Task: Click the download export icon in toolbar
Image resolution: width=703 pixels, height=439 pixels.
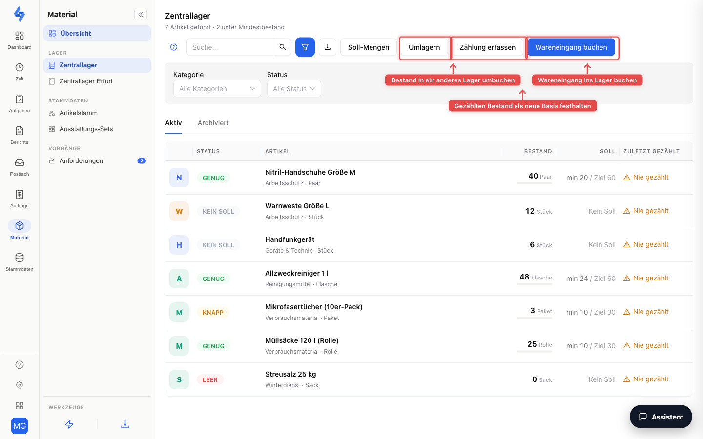Action: pyautogui.click(x=328, y=47)
